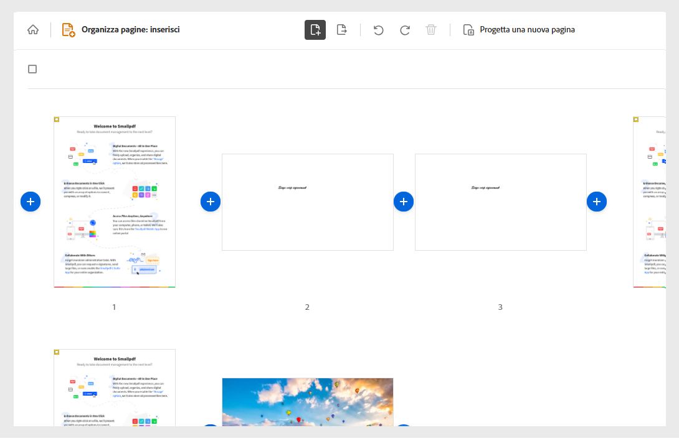This screenshot has width=679, height=438.
Task: Click the Progetta una nuova pagina button
Action: tap(527, 29)
